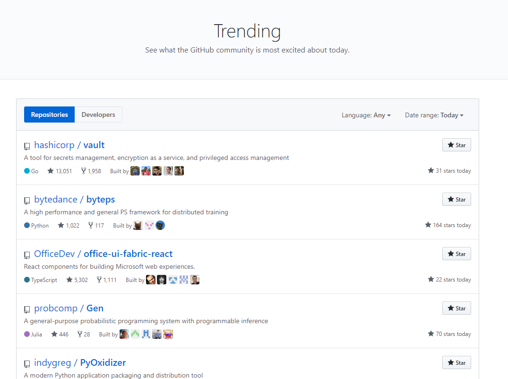Click third contributor avatar of byteps
The width and height of the screenshot is (508, 379).
pos(160,226)
